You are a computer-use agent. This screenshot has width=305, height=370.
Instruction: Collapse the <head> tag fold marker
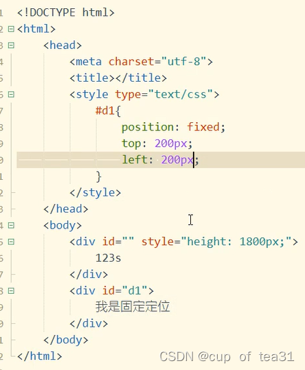coord(11,45)
